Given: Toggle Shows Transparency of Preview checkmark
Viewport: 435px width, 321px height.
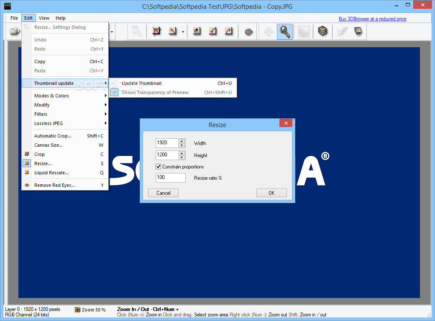Looking at the screenshot, I should (114, 92).
